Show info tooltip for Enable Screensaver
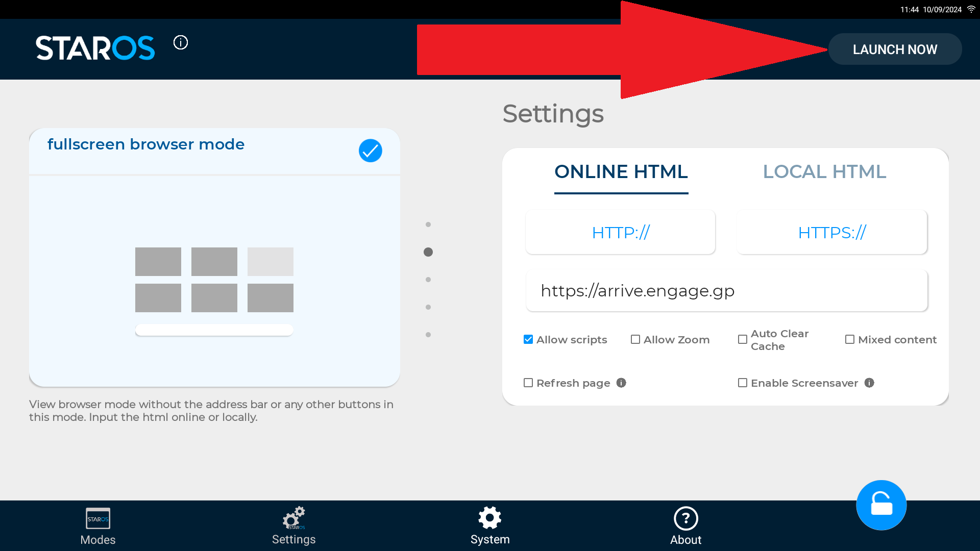 coord(869,383)
